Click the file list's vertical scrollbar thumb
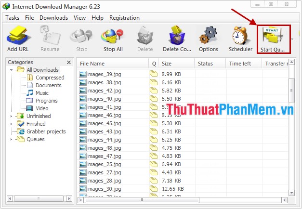The width and height of the screenshot is (302, 209). click(x=291, y=90)
